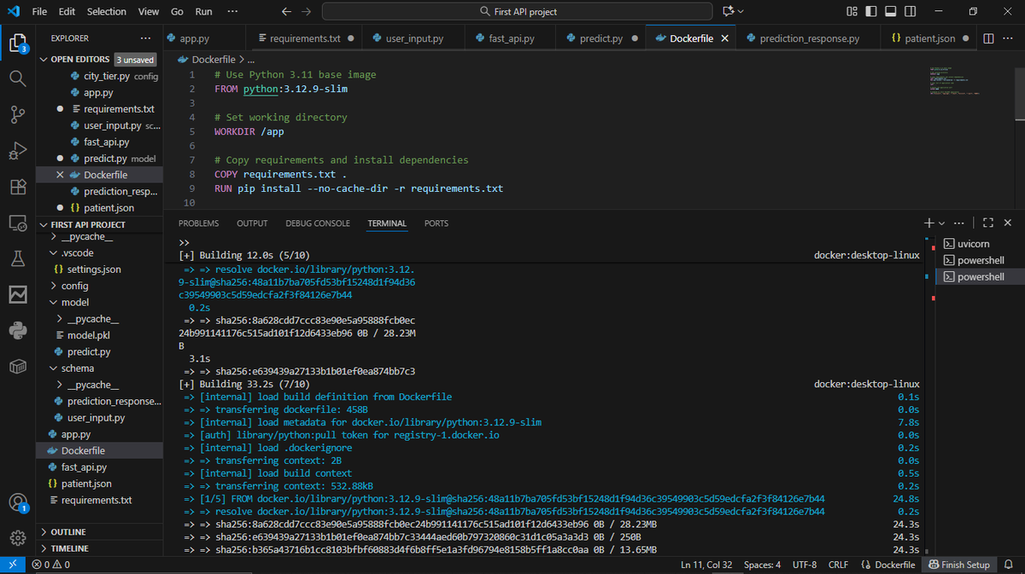This screenshot has height=574, width=1025.
Task: Open Explorer views and more actions ellipsis
Action: coord(145,38)
